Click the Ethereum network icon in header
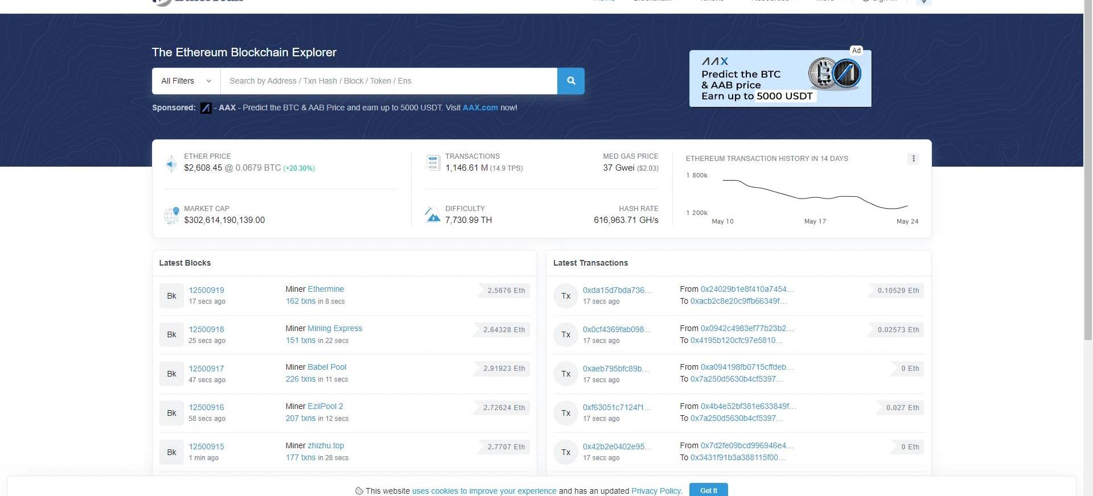The width and height of the screenshot is (1093, 496). coord(923,2)
